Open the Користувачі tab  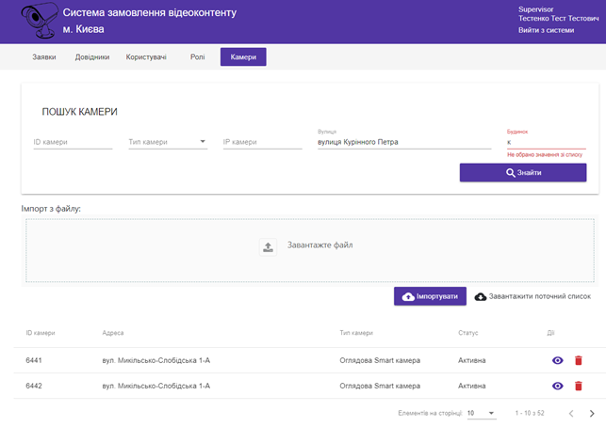tap(146, 57)
